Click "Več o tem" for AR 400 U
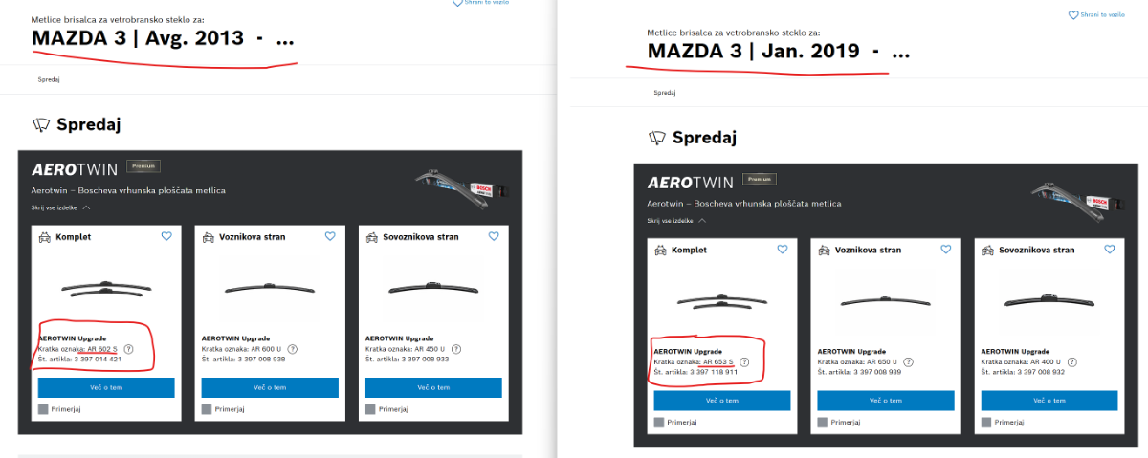Viewport: 1148px width, 458px height. click(1049, 400)
